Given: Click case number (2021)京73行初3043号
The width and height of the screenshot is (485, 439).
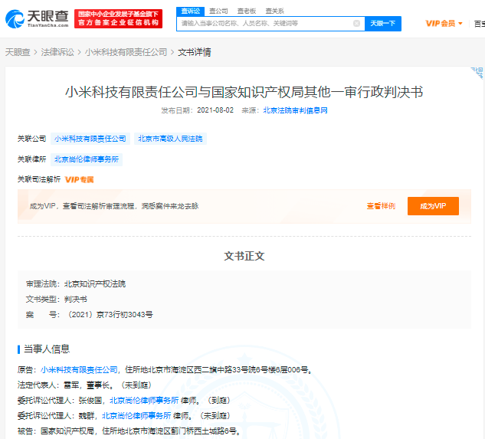Looking at the screenshot, I should (x=110, y=315).
